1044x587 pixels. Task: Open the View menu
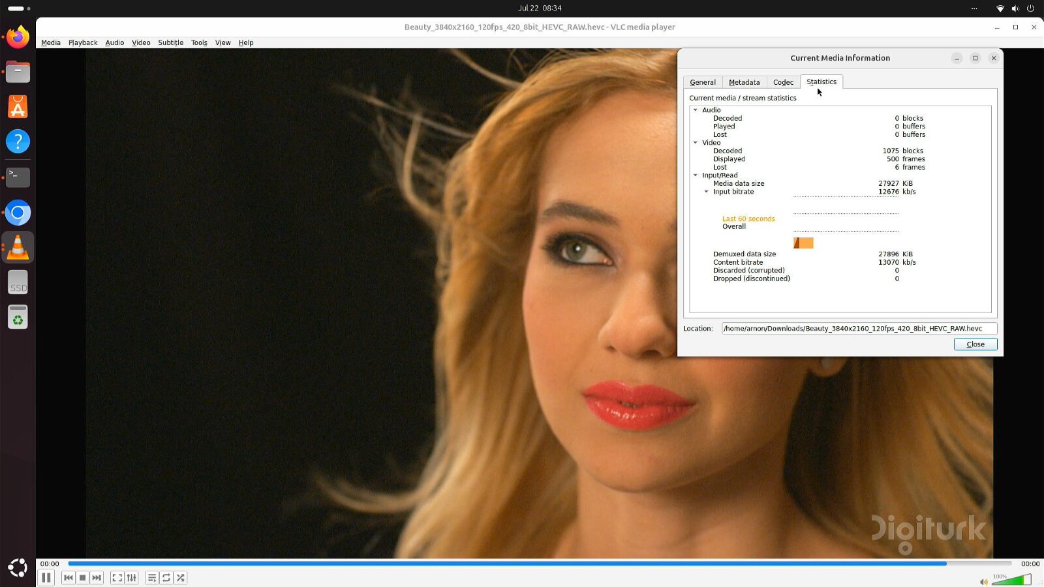pos(223,43)
